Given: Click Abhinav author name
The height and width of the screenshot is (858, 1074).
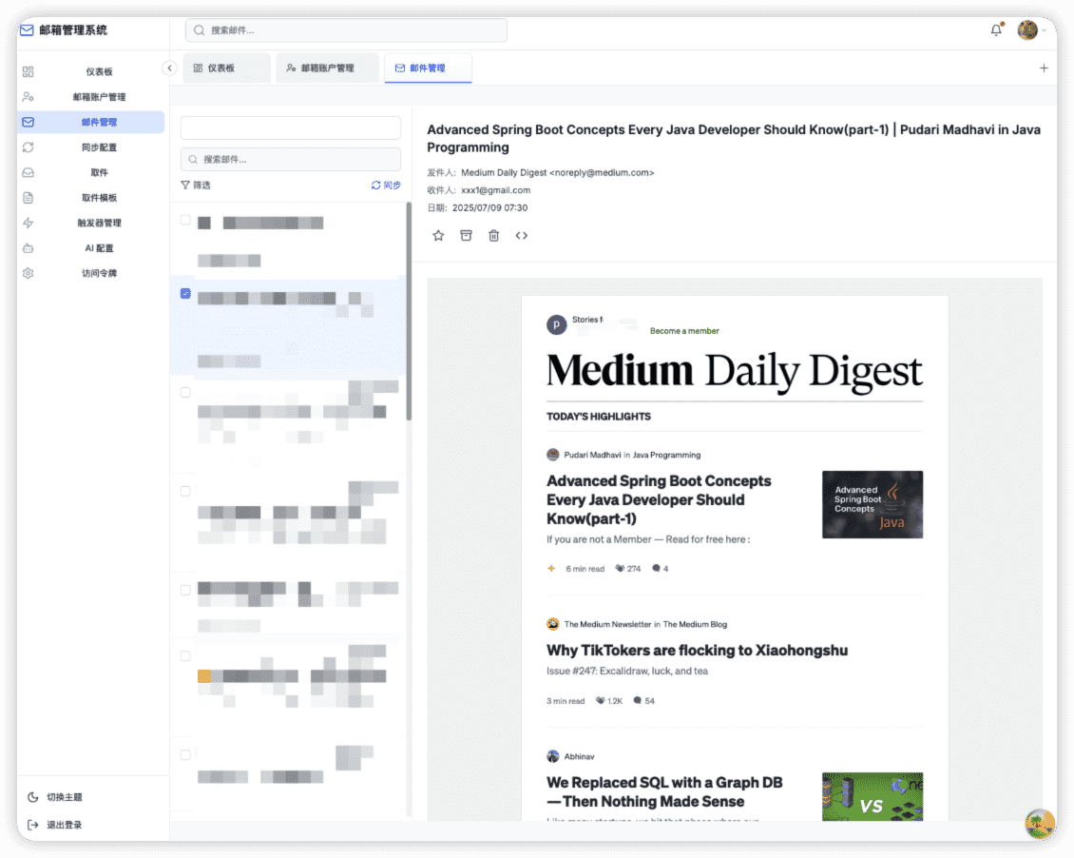Looking at the screenshot, I should point(580,756).
